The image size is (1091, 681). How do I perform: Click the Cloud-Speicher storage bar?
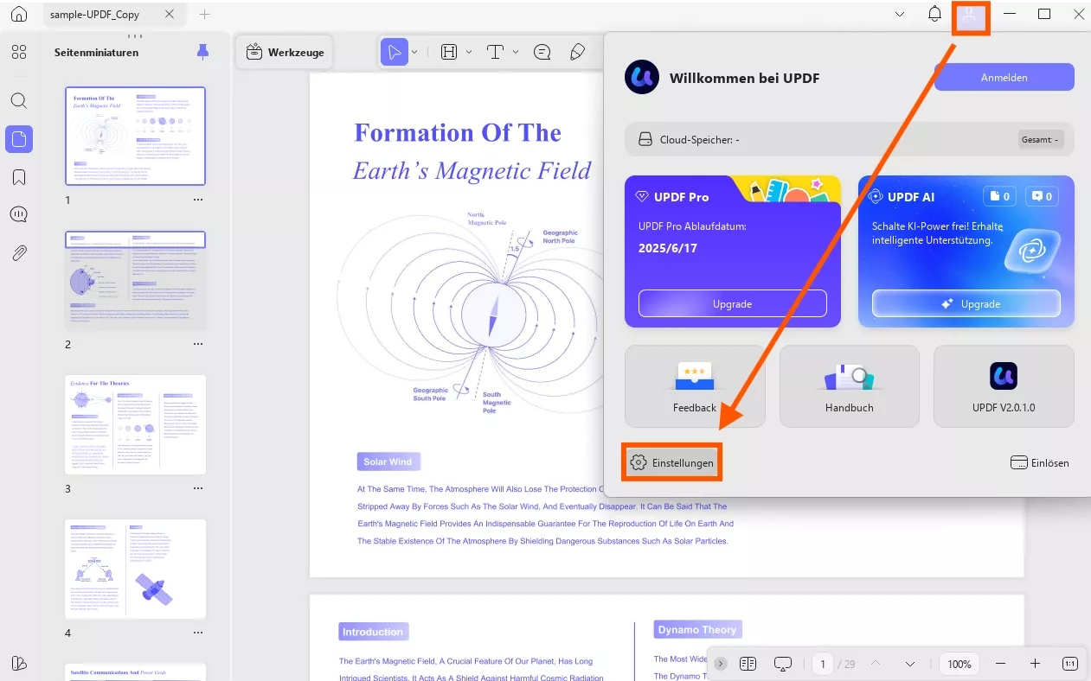pos(849,139)
